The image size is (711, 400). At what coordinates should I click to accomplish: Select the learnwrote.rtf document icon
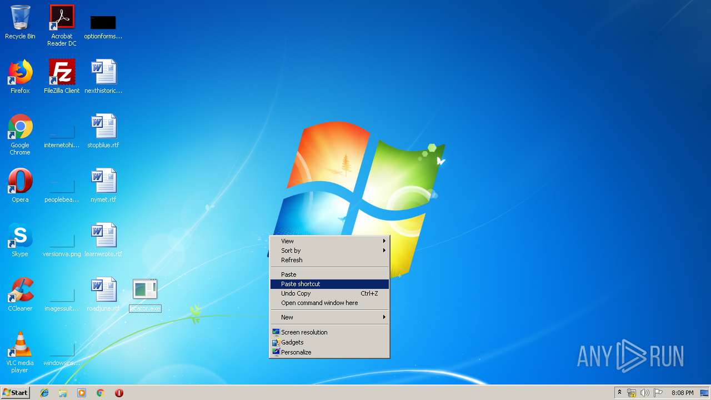(x=103, y=240)
